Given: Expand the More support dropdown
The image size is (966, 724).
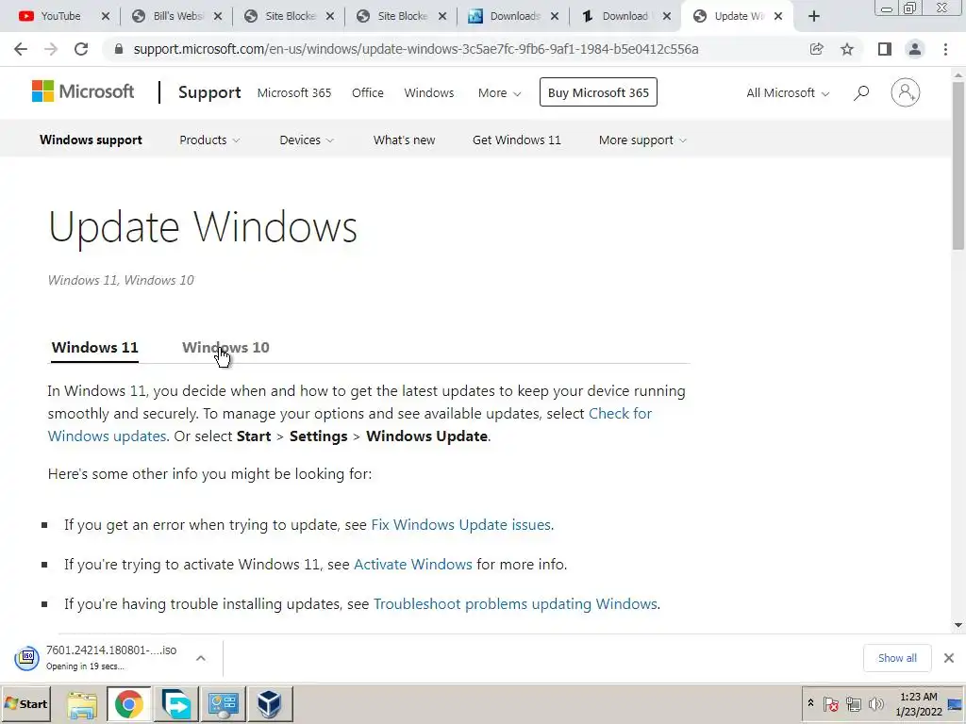Looking at the screenshot, I should (641, 140).
